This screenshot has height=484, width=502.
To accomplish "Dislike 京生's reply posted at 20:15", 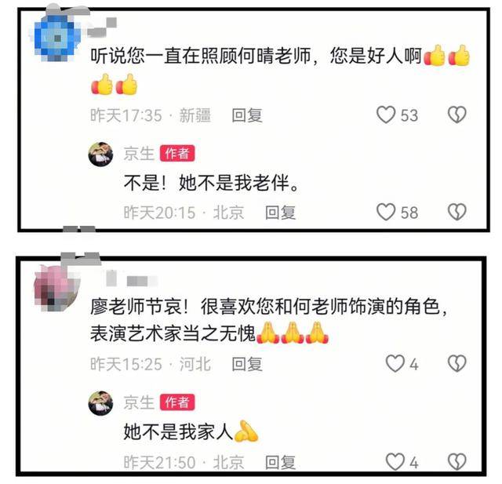I will tap(457, 212).
